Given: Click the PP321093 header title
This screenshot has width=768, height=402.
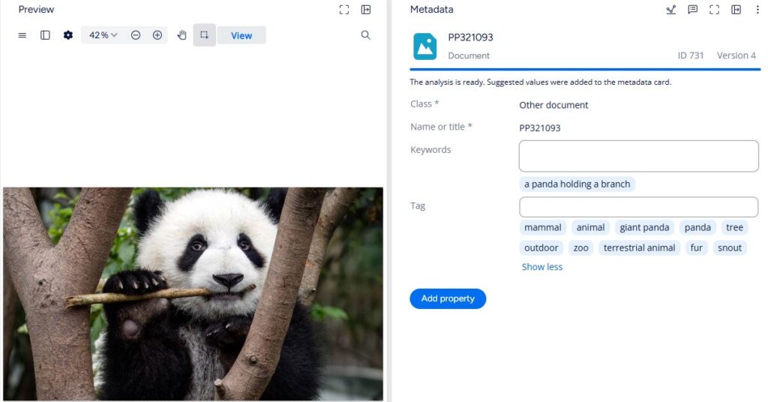Looking at the screenshot, I should coord(470,37).
